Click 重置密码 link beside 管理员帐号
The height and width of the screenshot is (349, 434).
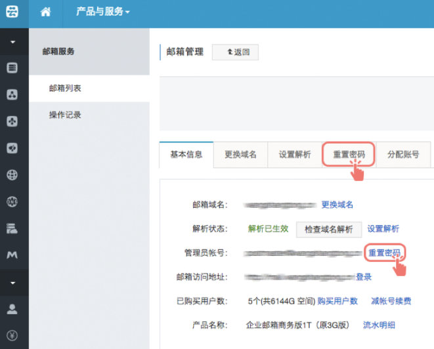[x=384, y=253]
